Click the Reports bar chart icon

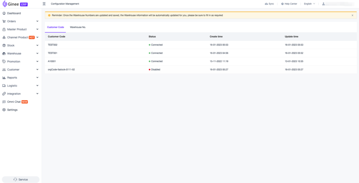[x=4, y=78]
